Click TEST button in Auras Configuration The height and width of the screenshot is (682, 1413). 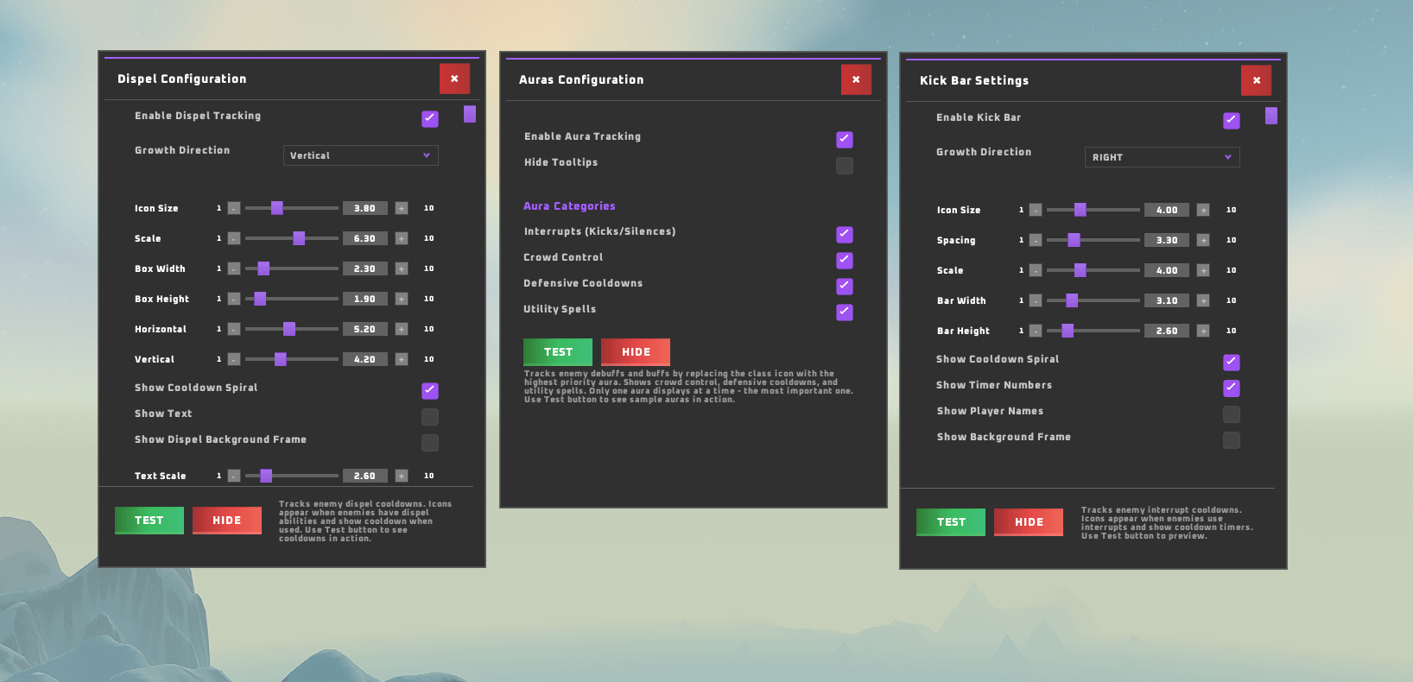[x=558, y=352]
